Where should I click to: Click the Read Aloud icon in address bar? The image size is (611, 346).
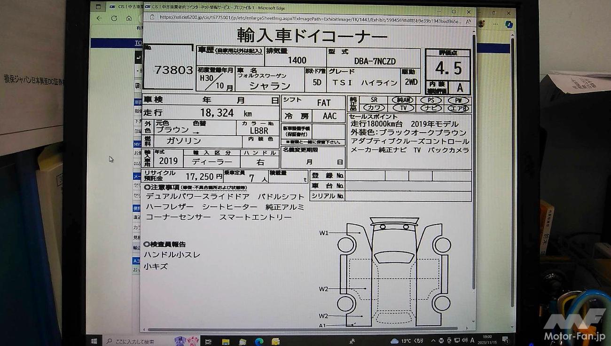(x=468, y=22)
